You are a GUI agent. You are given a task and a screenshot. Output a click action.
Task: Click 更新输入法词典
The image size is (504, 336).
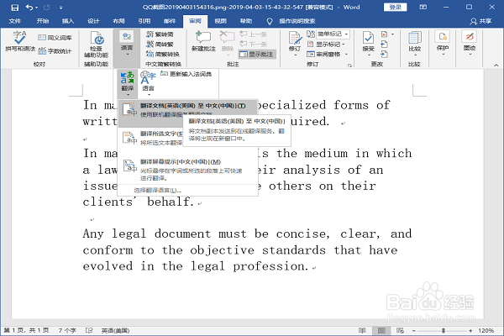click(x=186, y=74)
